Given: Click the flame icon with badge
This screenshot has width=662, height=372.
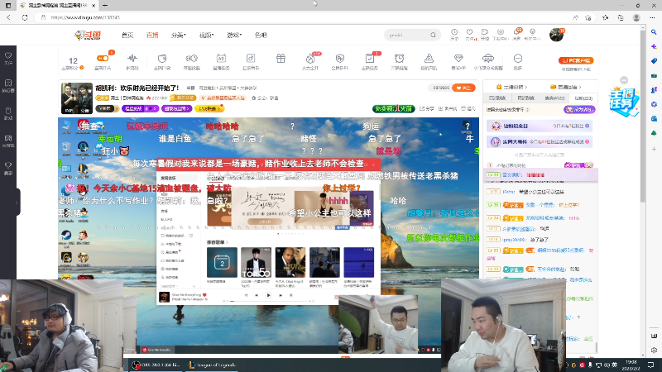Looking at the screenshot, I should (x=310, y=58).
